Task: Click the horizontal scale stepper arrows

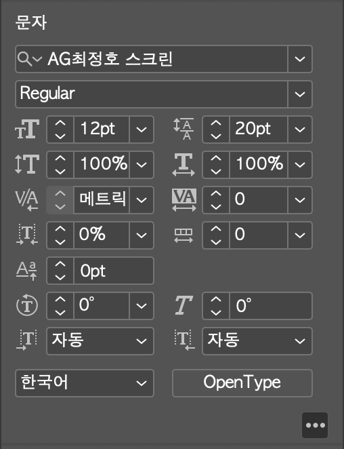Action: [x=216, y=165]
